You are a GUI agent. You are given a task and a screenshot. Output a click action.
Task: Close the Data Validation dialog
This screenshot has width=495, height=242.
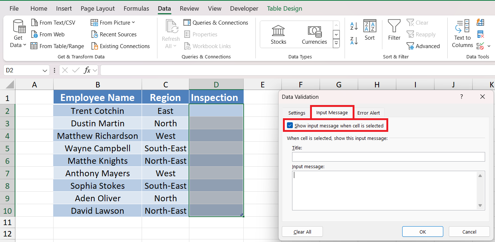[x=483, y=97]
